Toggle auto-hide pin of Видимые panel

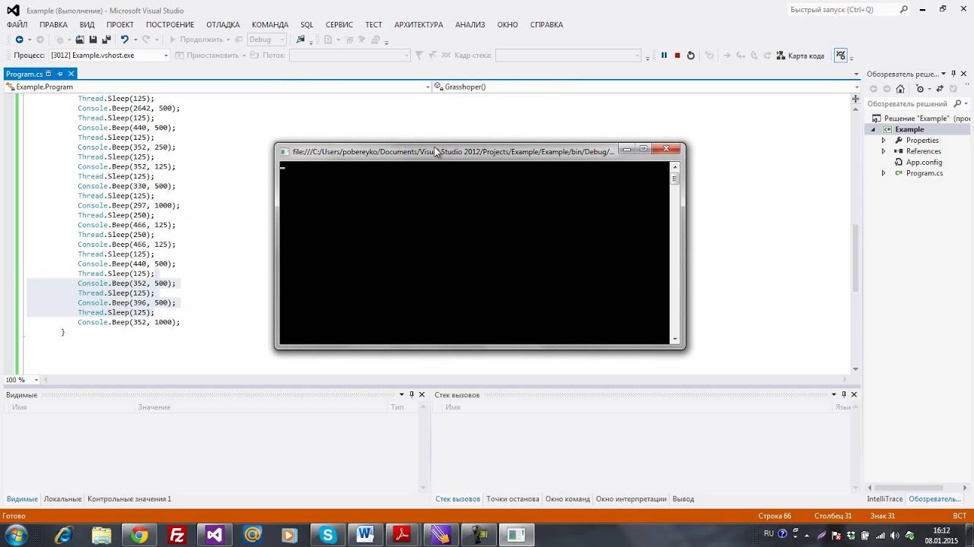412,394
